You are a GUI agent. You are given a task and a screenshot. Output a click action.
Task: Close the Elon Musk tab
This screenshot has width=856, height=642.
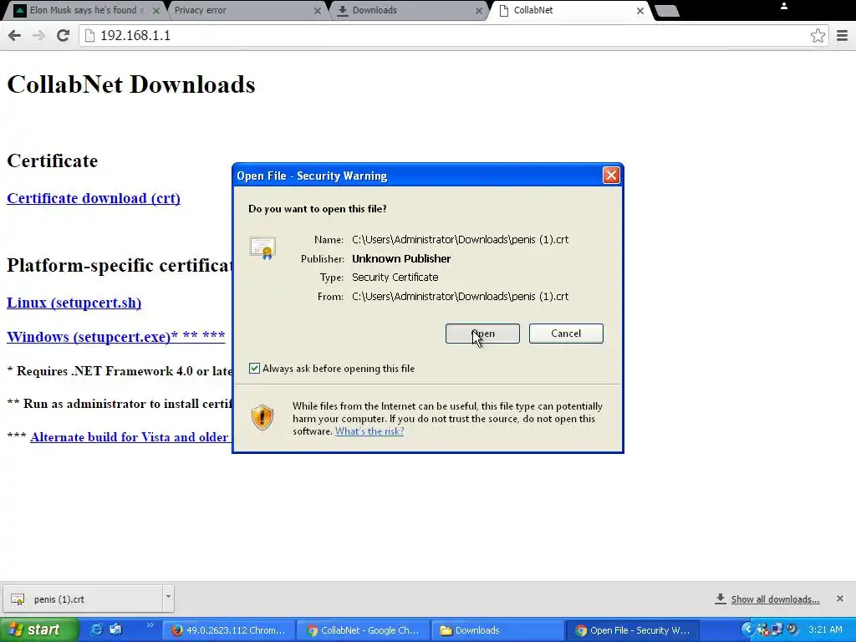tap(156, 10)
